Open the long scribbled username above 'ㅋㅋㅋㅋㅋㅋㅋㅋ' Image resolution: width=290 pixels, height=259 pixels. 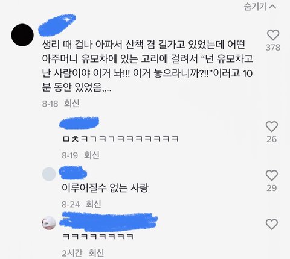click(109, 221)
